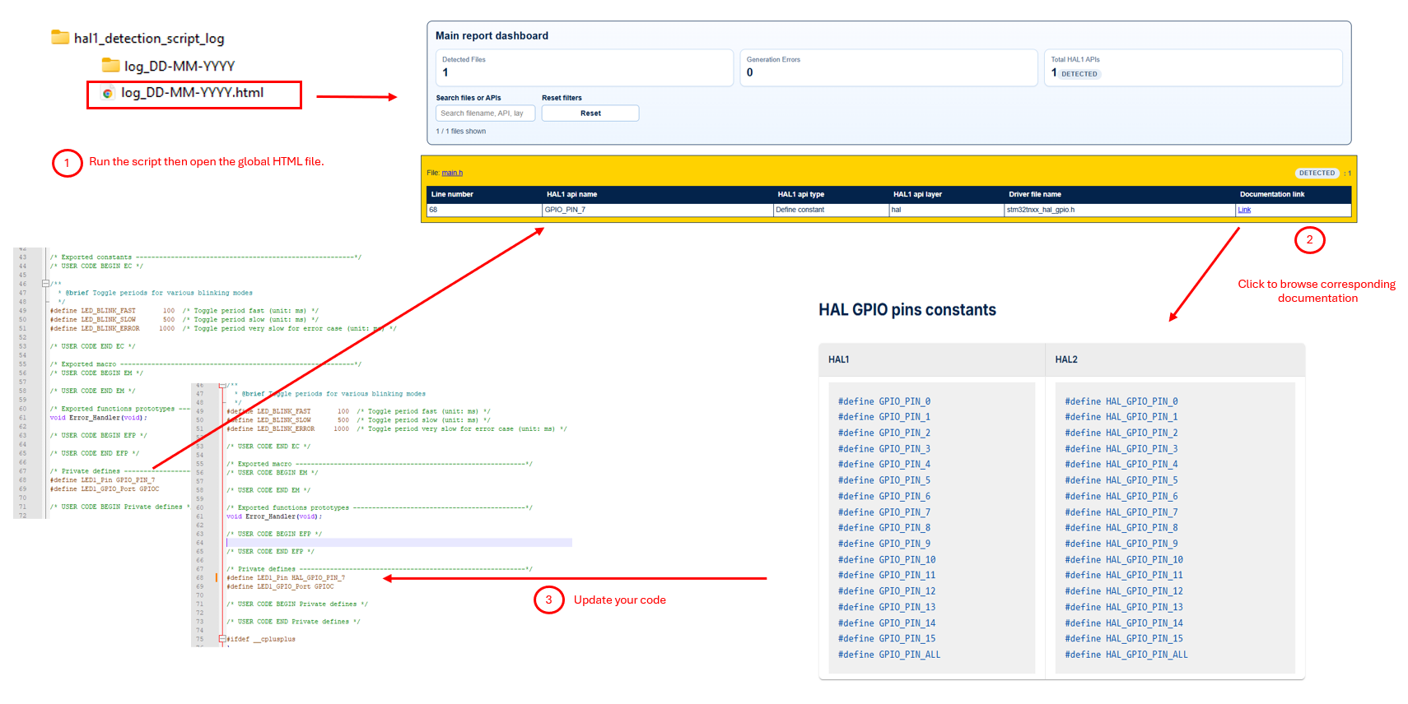Viewport: 1408px width, 704px height.
Task: Click the Reset filters button
Action: (590, 113)
